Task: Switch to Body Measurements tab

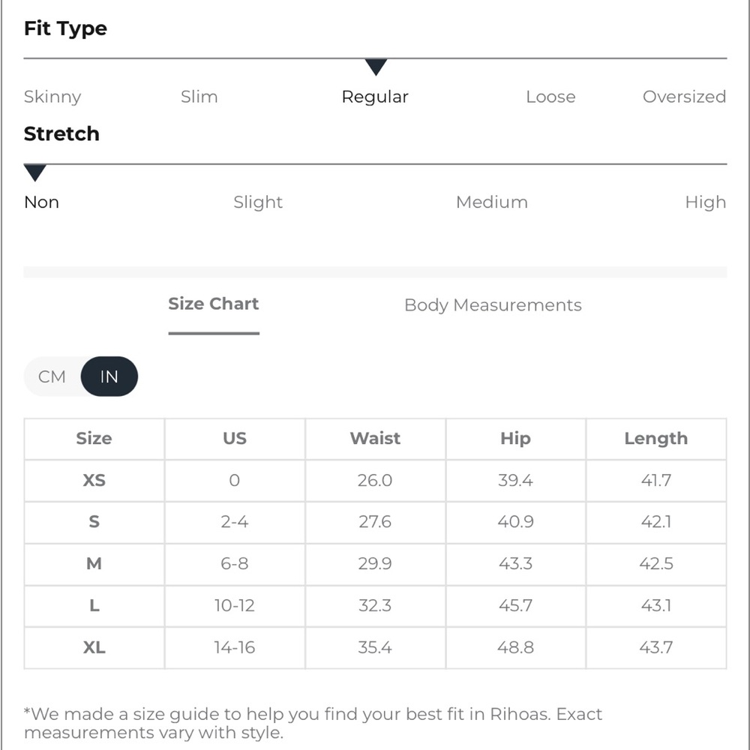Action: (493, 305)
